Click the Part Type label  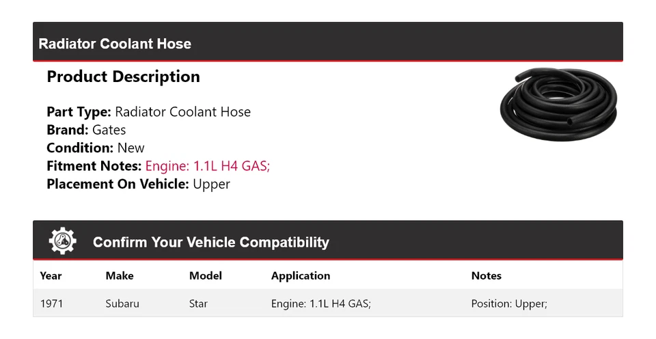point(79,112)
